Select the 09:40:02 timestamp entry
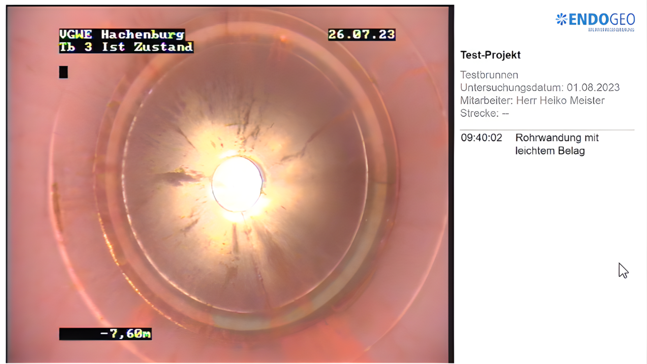Viewport: 647px width, 364px height. (482, 138)
